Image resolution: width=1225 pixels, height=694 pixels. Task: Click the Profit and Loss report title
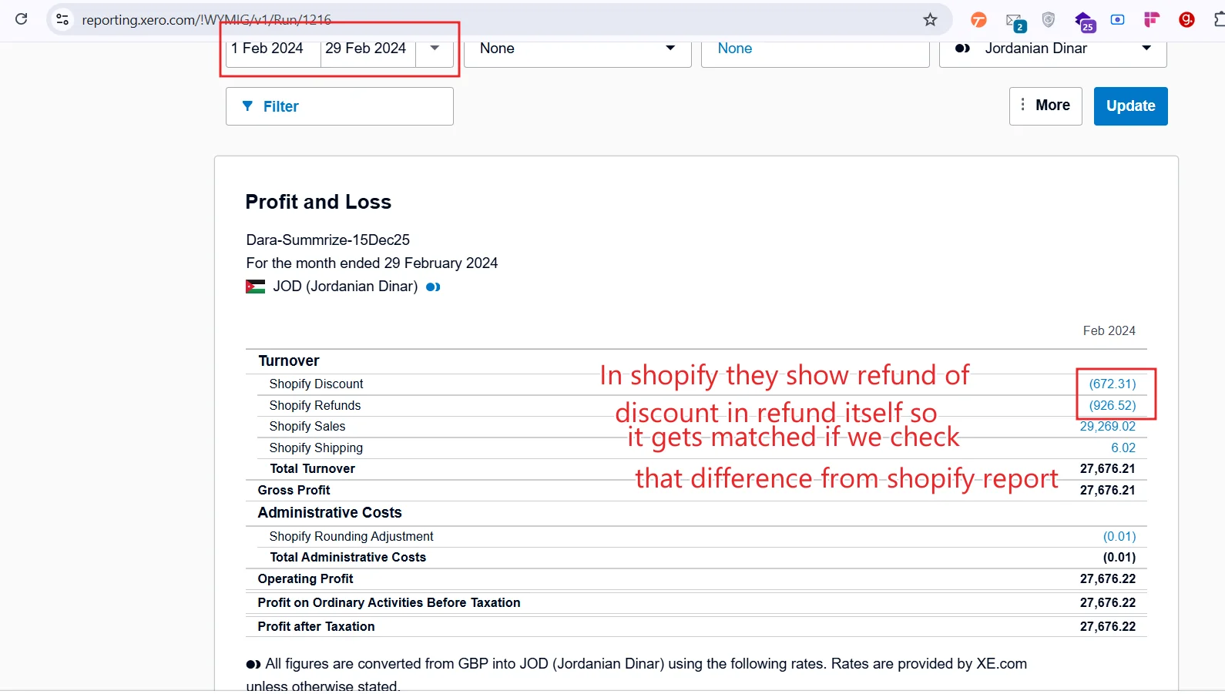click(x=318, y=202)
